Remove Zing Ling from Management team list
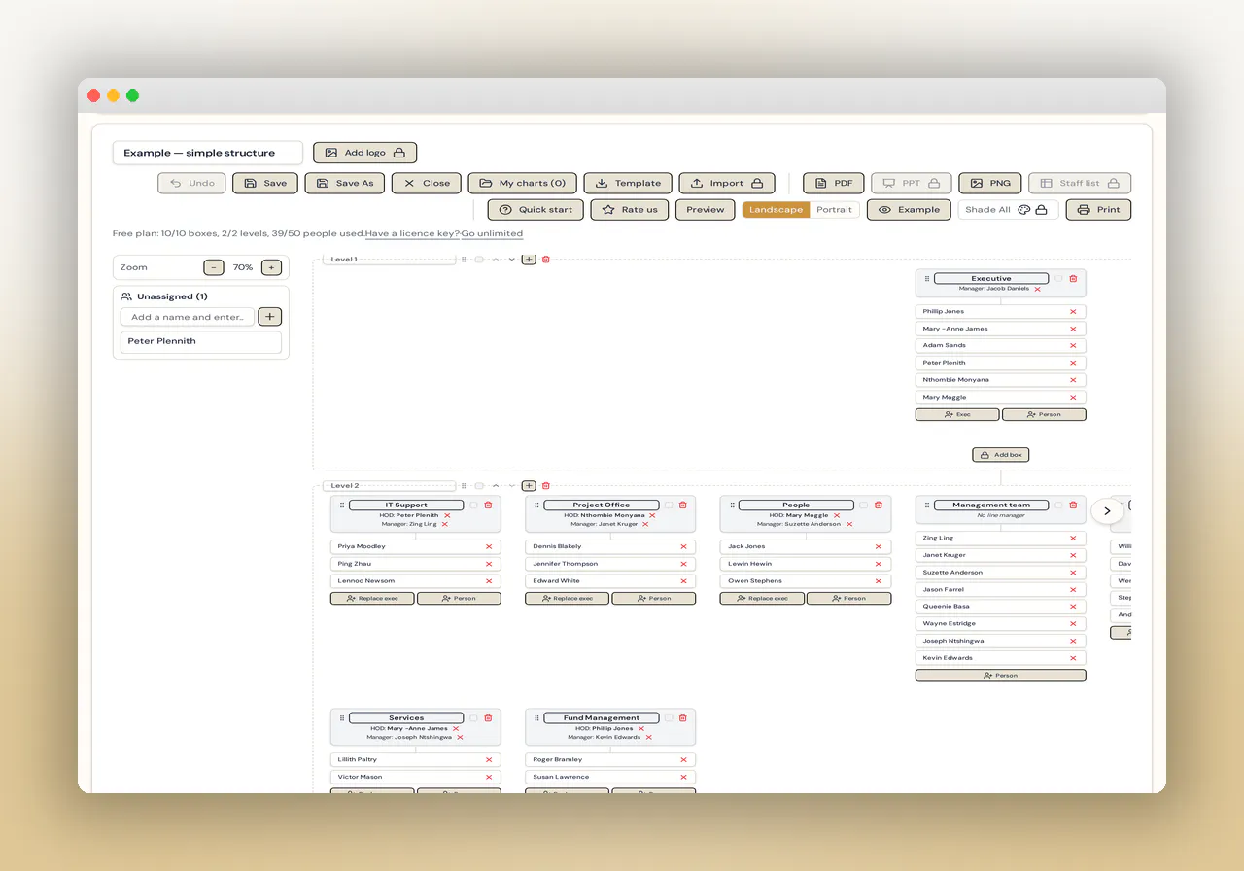This screenshot has height=871, width=1244. [1073, 538]
